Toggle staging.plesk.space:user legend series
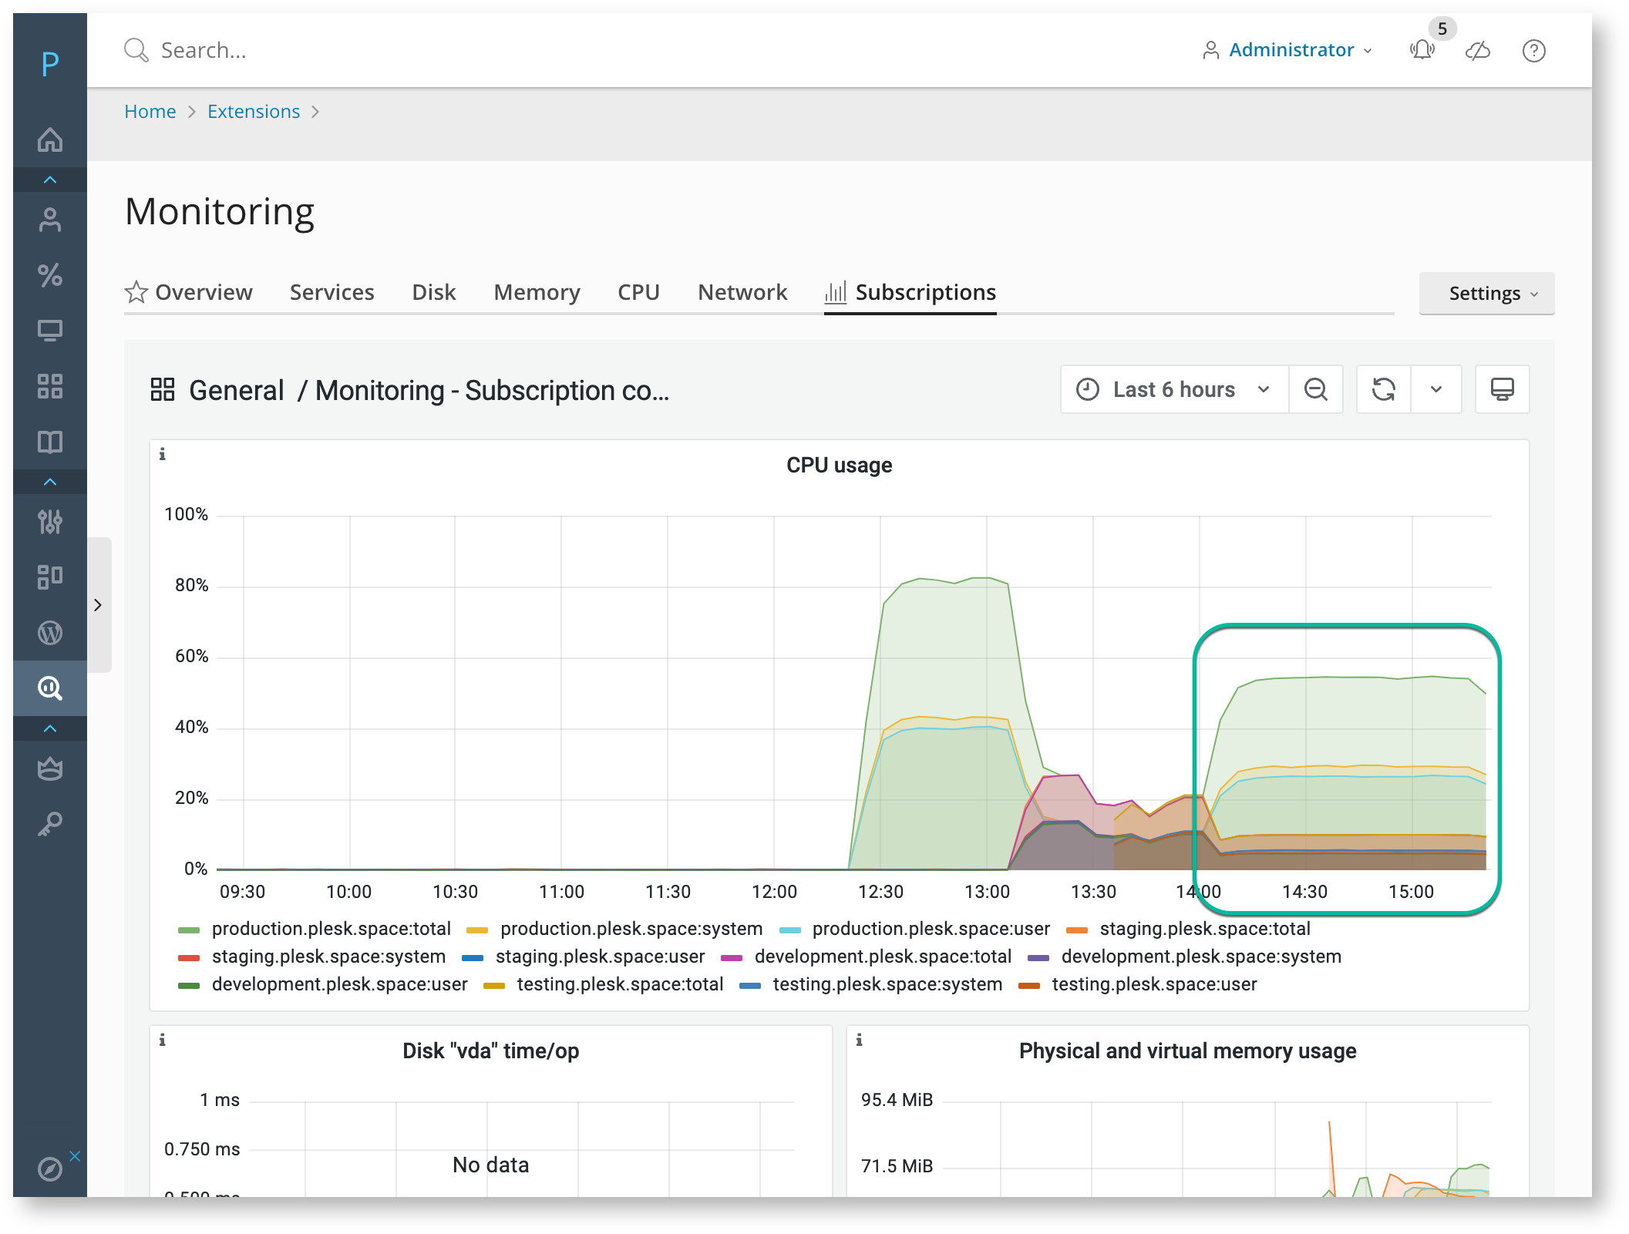This screenshot has width=1629, height=1234. tap(584, 957)
